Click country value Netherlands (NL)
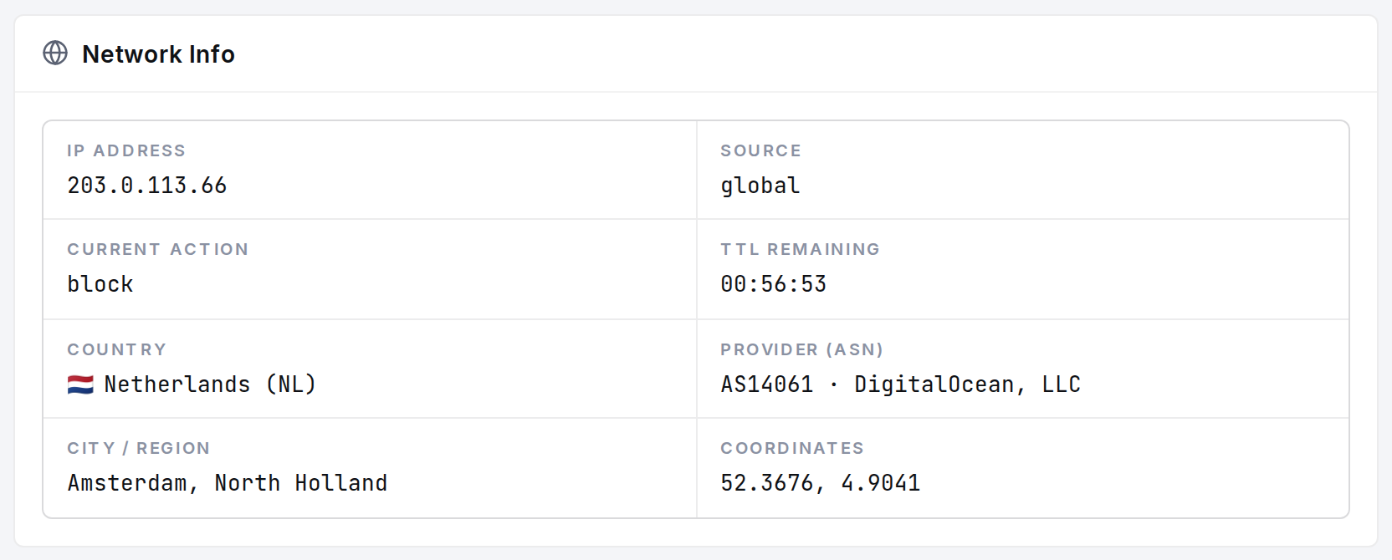This screenshot has height=560, width=1392. (x=210, y=384)
